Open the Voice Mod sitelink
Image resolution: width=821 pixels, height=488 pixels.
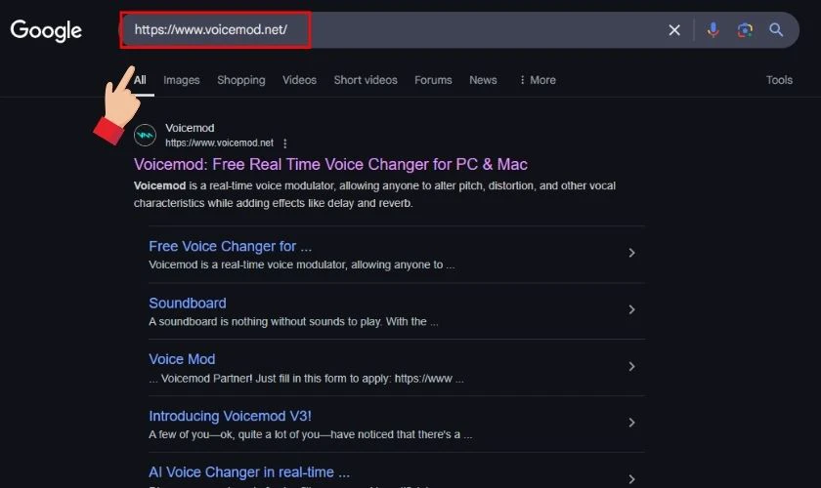[x=182, y=359]
